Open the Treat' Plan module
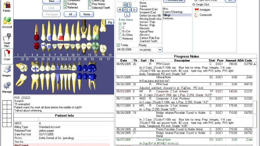The height and width of the screenshot is (146, 260). coord(7,40)
